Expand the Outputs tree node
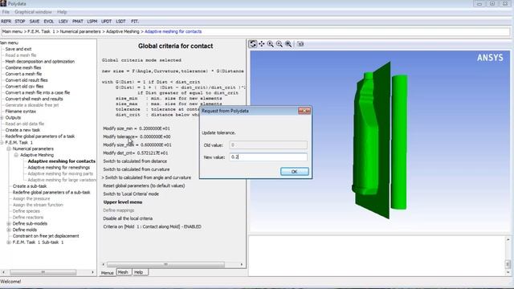Screen dimensions: 514x289 pyautogui.click(x=2, y=118)
